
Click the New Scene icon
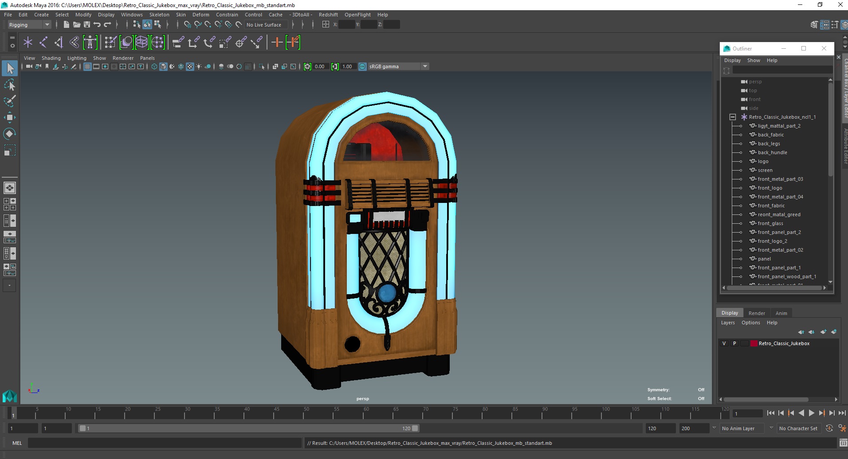click(66, 25)
